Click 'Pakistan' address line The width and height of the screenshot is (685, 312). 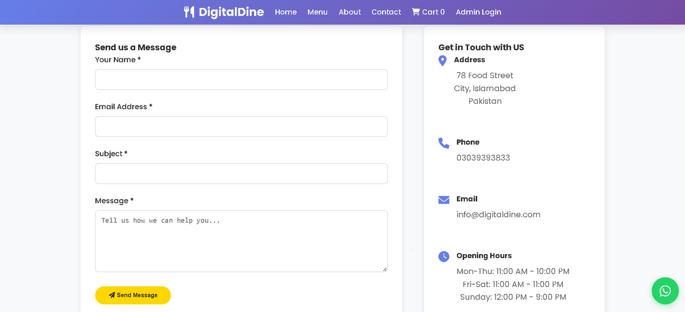click(x=485, y=101)
